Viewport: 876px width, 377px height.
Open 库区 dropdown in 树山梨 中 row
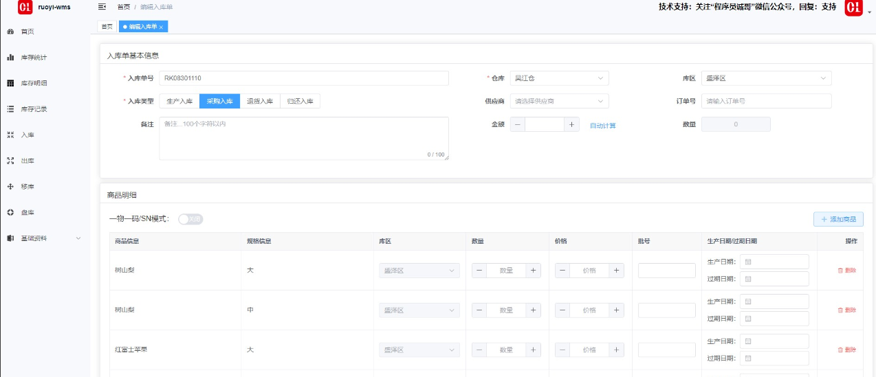click(419, 310)
